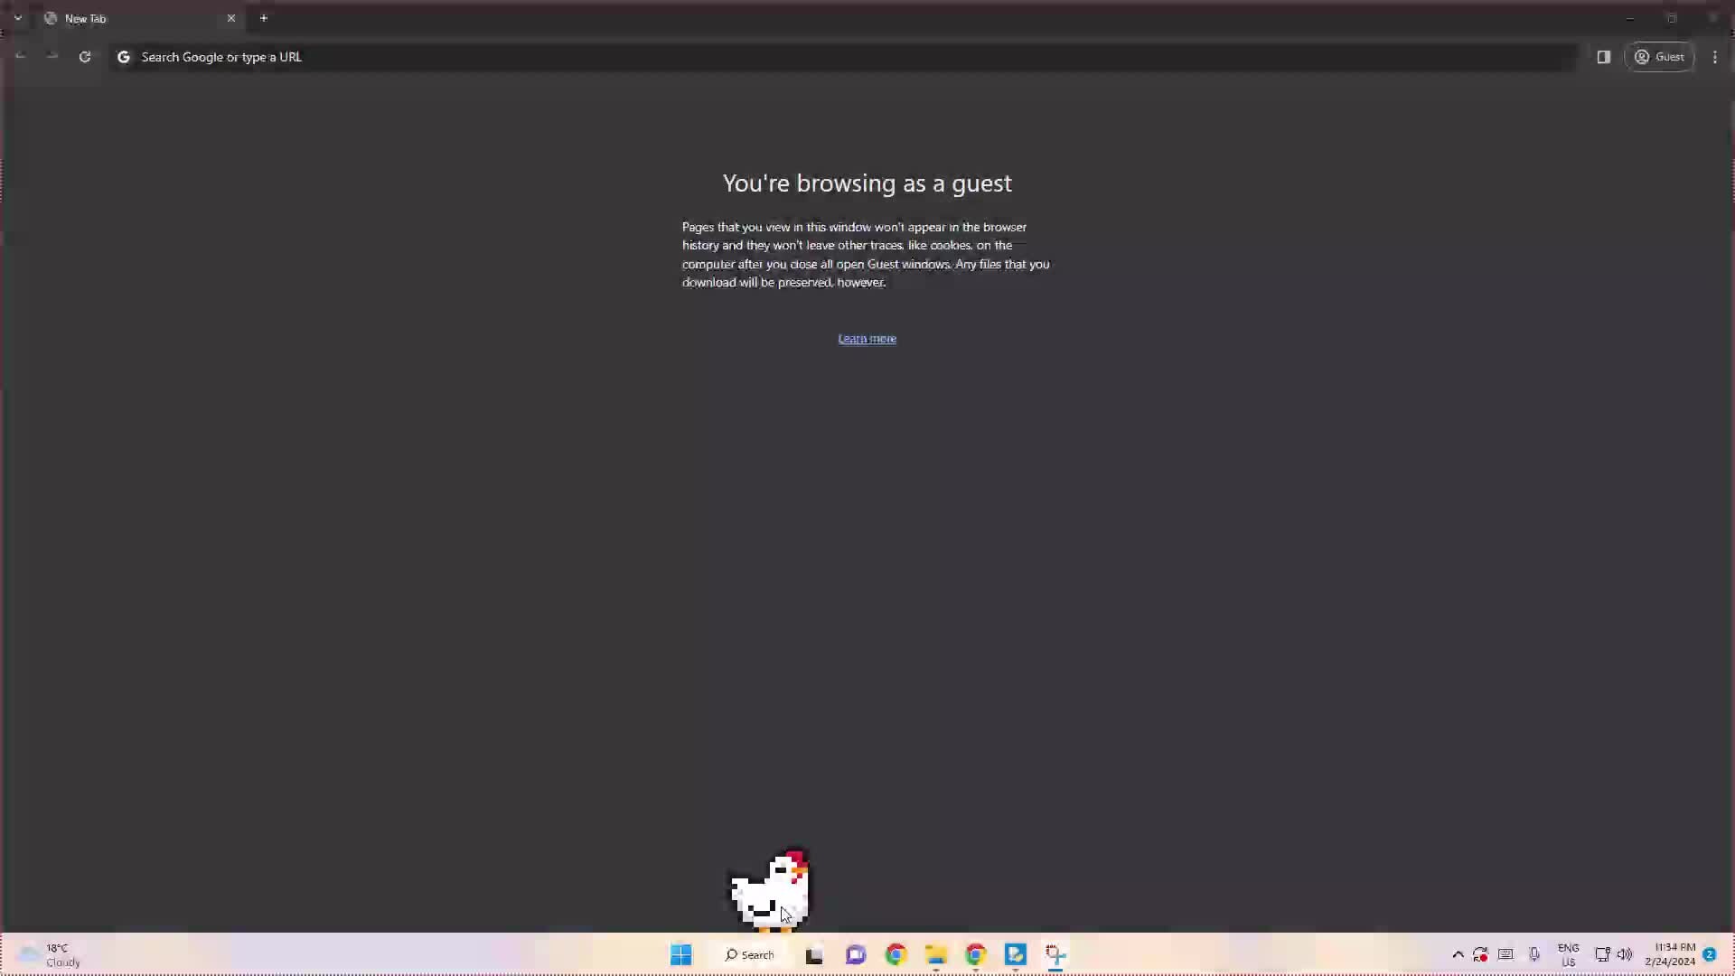Expand the tab search dropdown arrow
1735x976 pixels.
click(17, 18)
